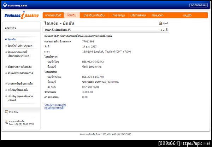Click the page heading โอนเงิน - ยืนยัน

pos(59,23)
